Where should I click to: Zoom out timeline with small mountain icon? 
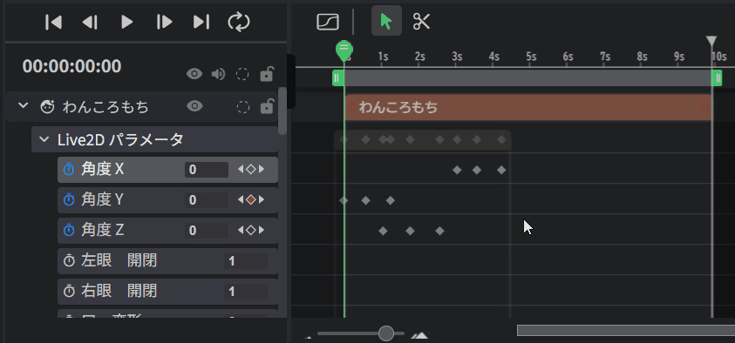[309, 336]
